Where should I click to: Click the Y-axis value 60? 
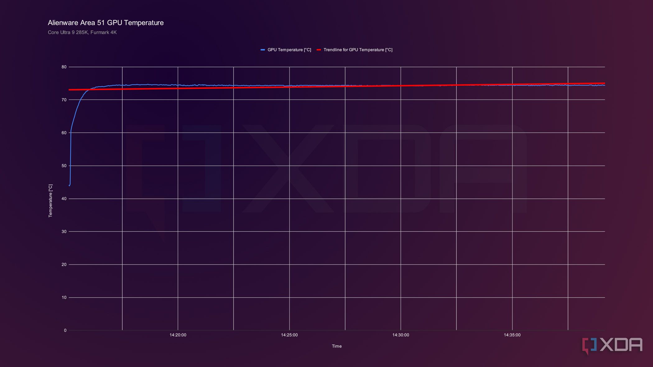64,133
